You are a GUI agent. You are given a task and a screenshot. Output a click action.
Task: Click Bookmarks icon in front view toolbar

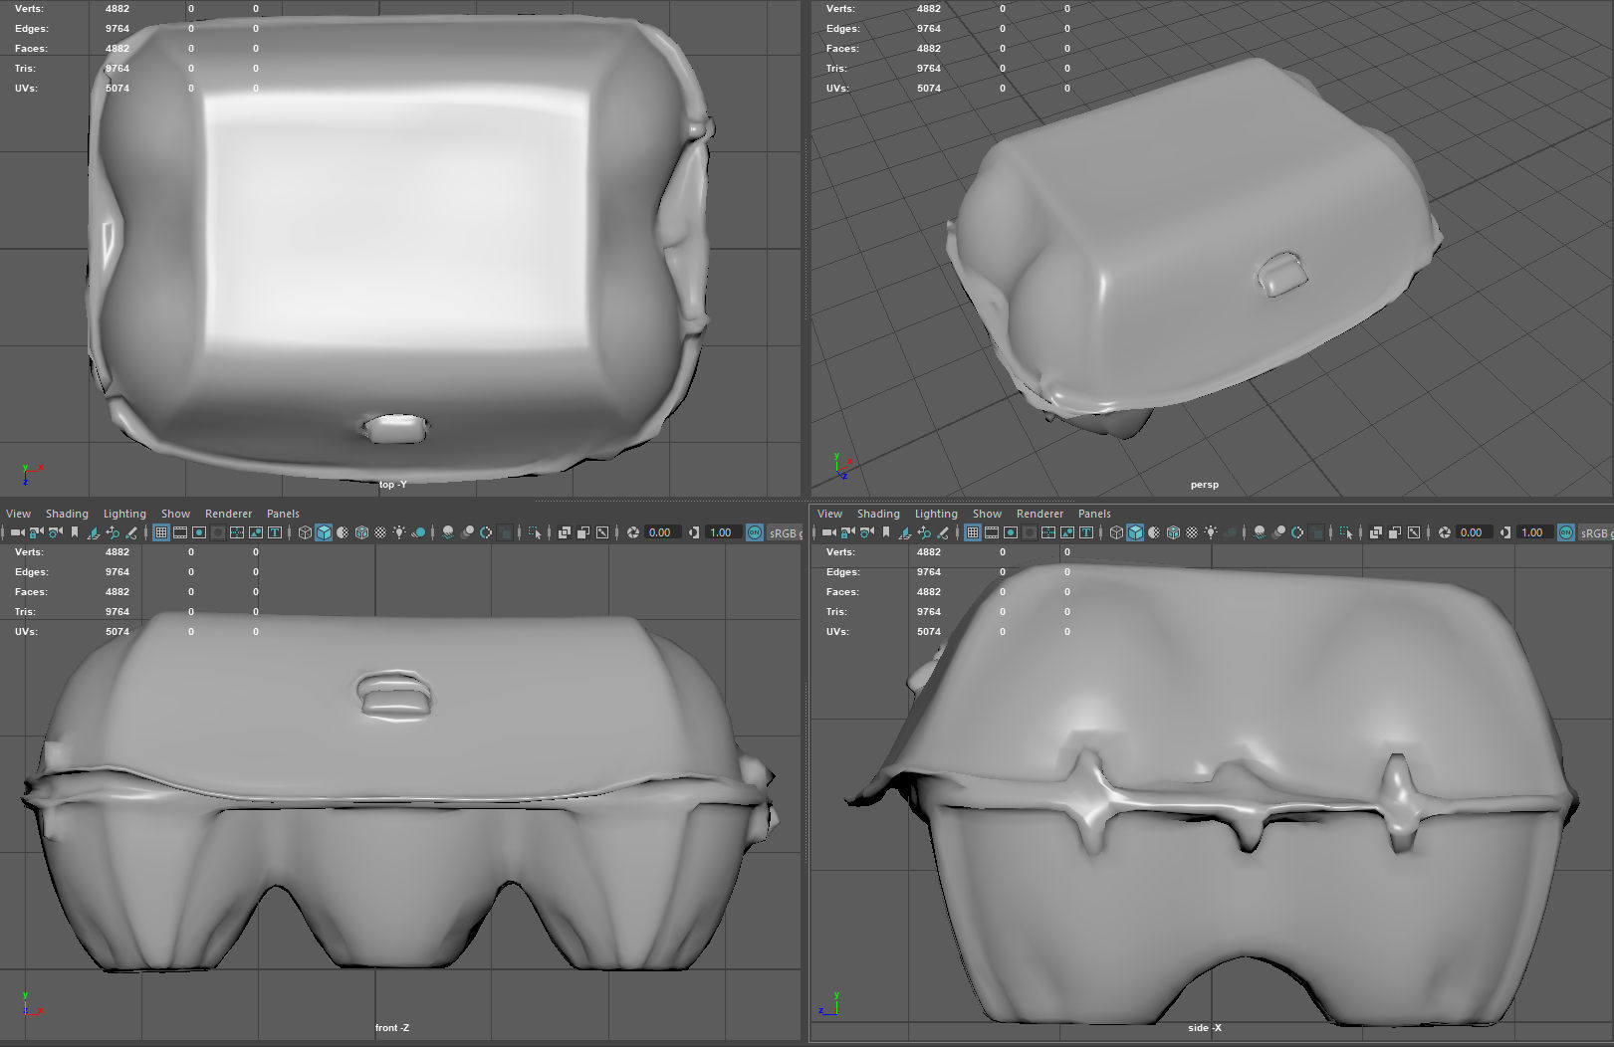tap(75, 532)
